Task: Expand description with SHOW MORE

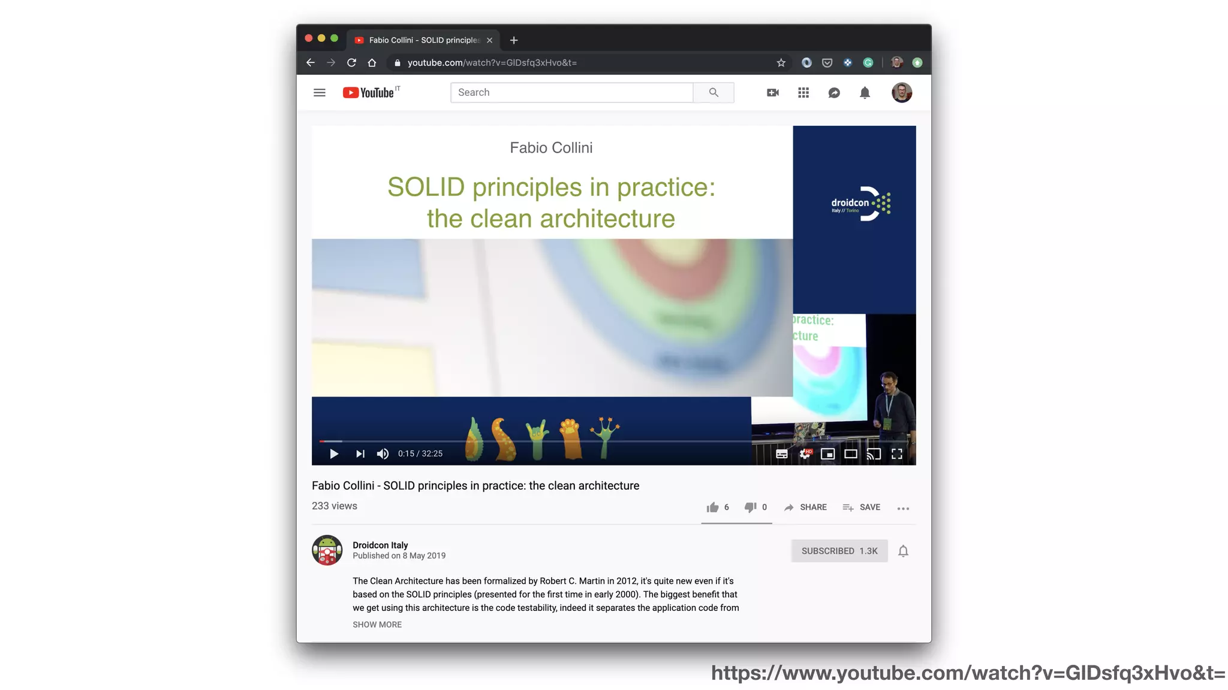Action: pyautogui.click(x=377, y=624)
